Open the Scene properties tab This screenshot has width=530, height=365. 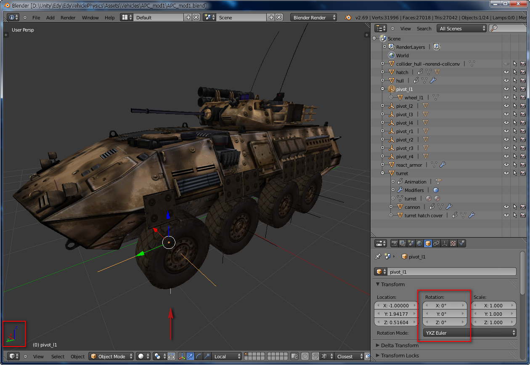coord(411,243)
